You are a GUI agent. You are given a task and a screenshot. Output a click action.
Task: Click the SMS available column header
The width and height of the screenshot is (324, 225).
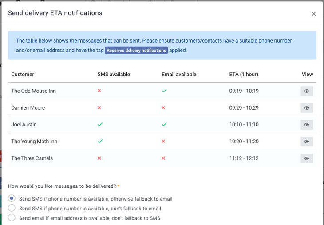pos(114,75)
